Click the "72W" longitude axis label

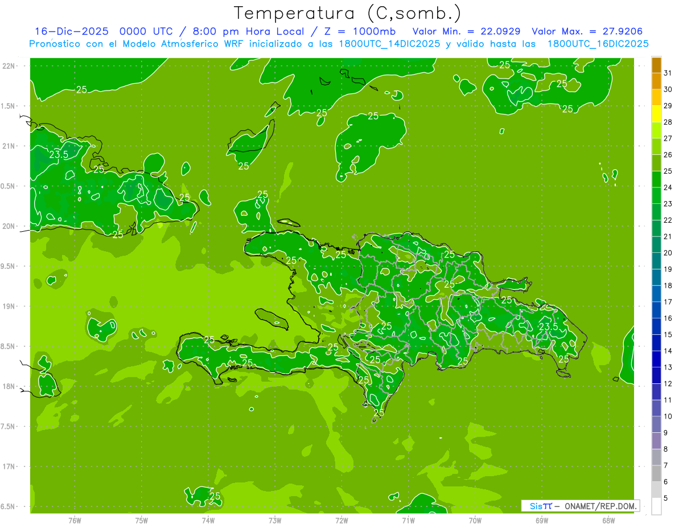[341, 521]
